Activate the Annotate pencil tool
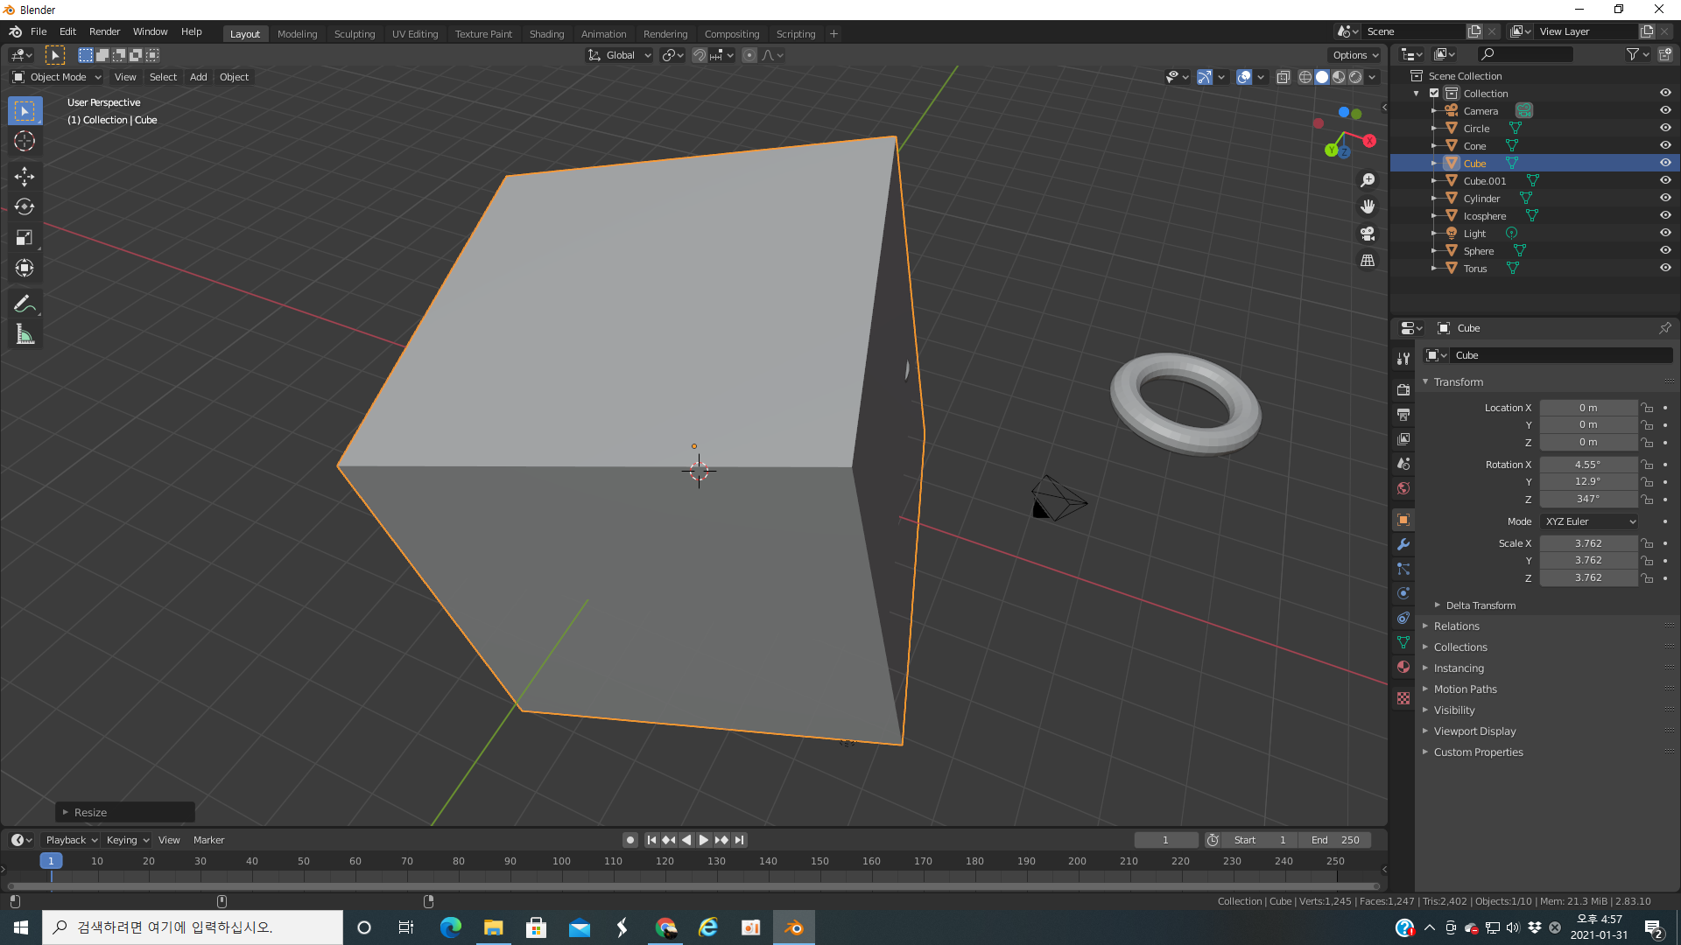Screen dimensions: 1681x945 (25, 304)
